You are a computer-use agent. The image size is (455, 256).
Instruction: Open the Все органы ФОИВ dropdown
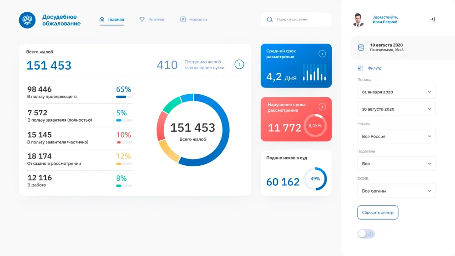(396, 191)
